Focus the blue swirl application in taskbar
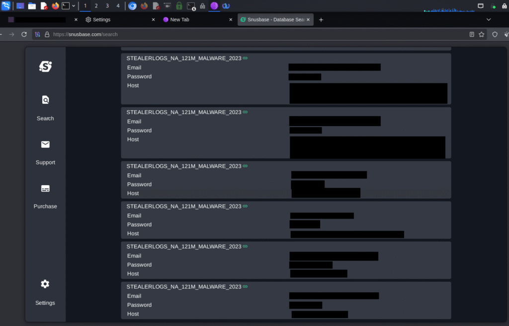This screenshot has height=326, width=509. (x=226, y=6)
